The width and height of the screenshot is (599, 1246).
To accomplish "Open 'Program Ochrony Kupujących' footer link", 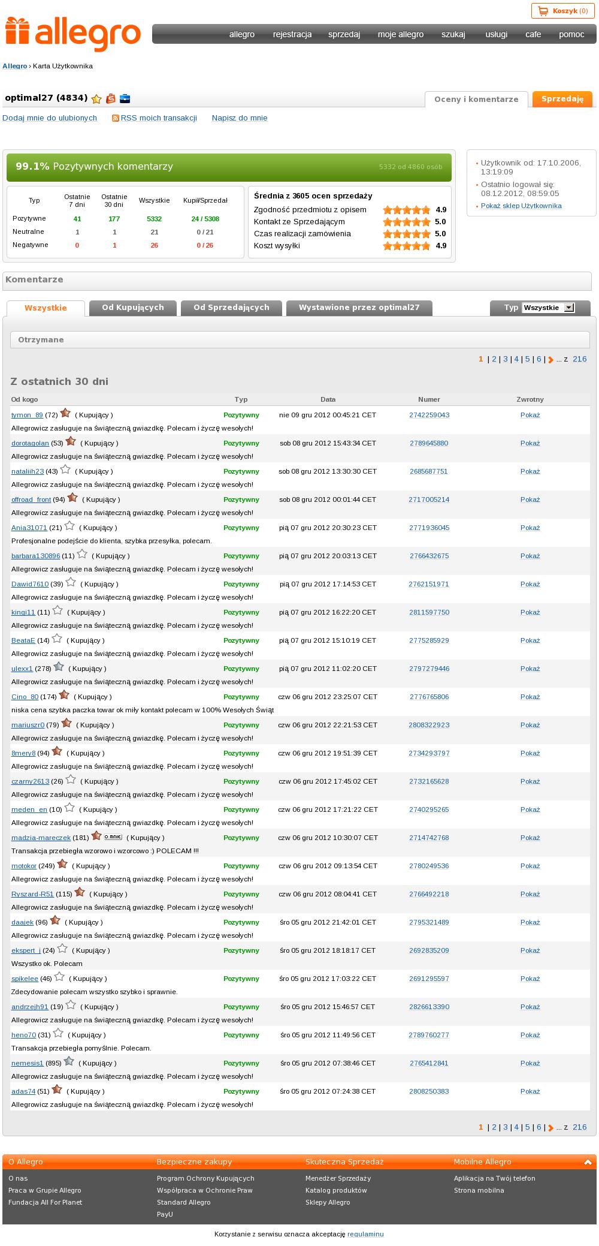I will pos(205,1178).
